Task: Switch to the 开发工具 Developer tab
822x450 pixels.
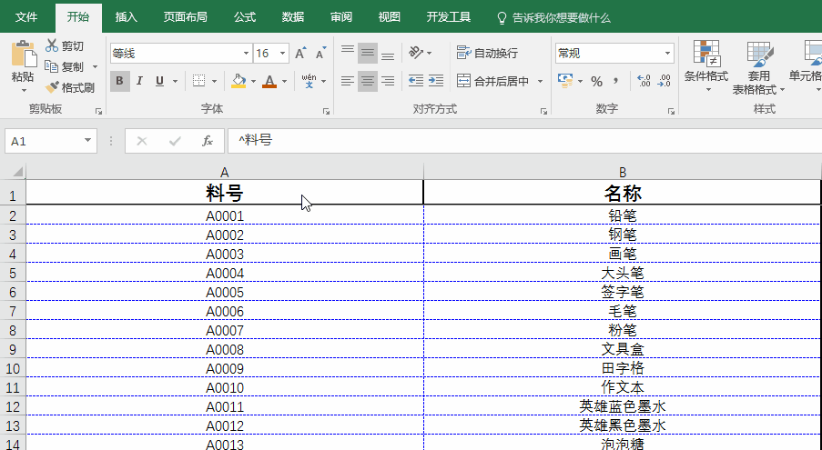Action: (449, 17)
